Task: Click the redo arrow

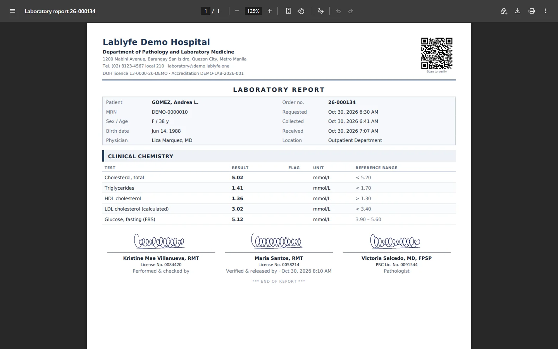Action: click(351, 11)
